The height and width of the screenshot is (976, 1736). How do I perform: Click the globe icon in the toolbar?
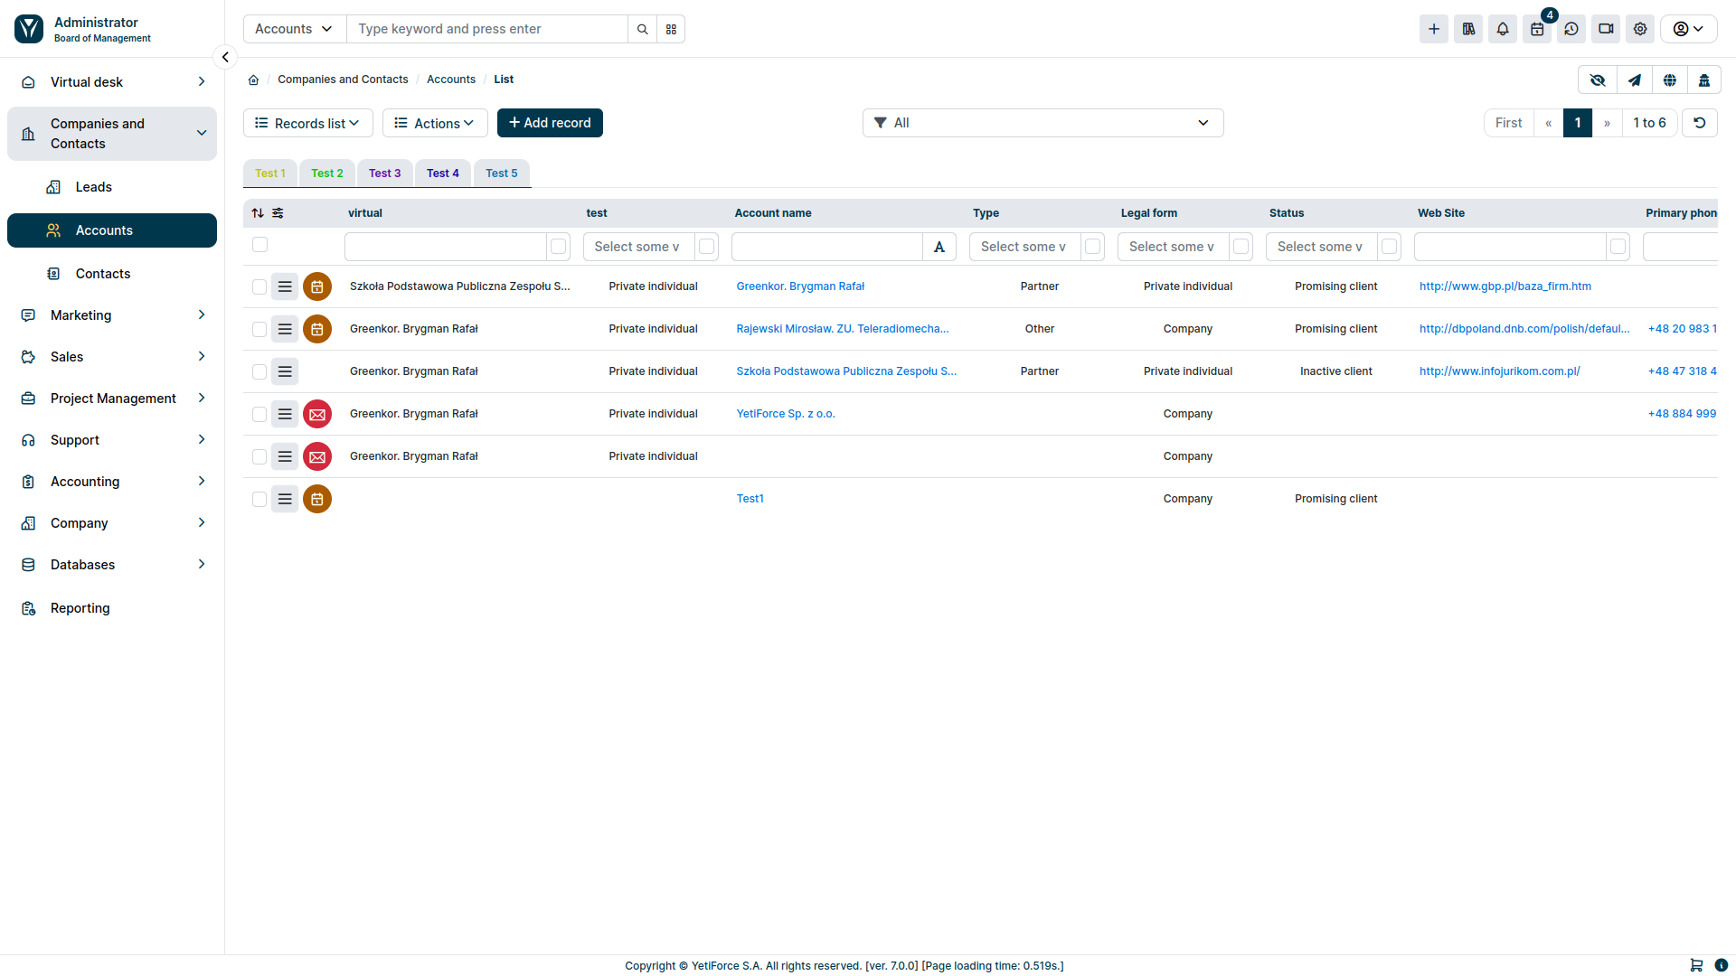pos(1670,80)
